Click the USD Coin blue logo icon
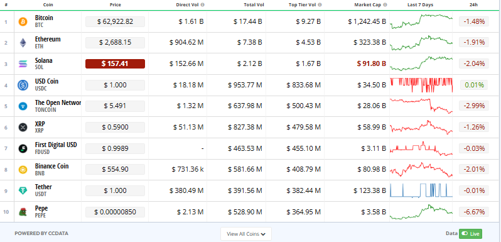Screen dimensions: 501x242 tap(23, 85)
